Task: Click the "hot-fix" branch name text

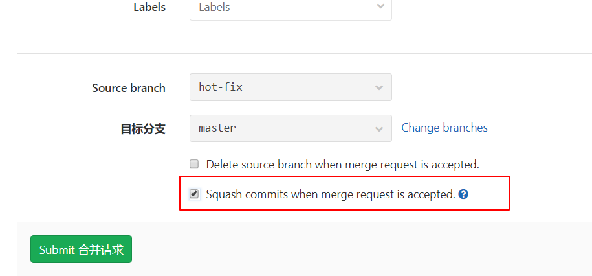Action: coord(221,87)
